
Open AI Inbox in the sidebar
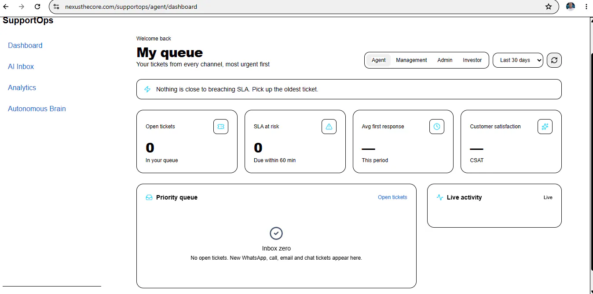(21, 67)
